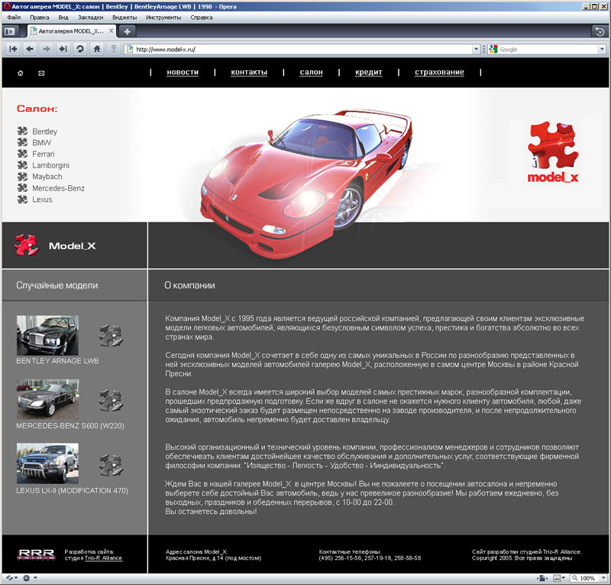Image resolution: width=611 pixels, height=585 pixels.
Task: Open the search engine dropdown arrow
Action: (602, 49)
